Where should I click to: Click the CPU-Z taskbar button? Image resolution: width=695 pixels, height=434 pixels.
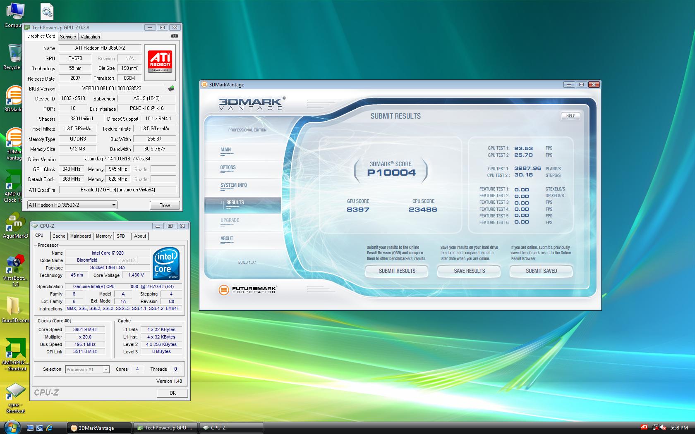(x=232, y=428)
